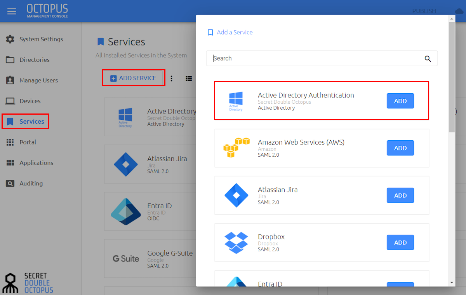Click the Dropbox box icon

pos(236,243)
